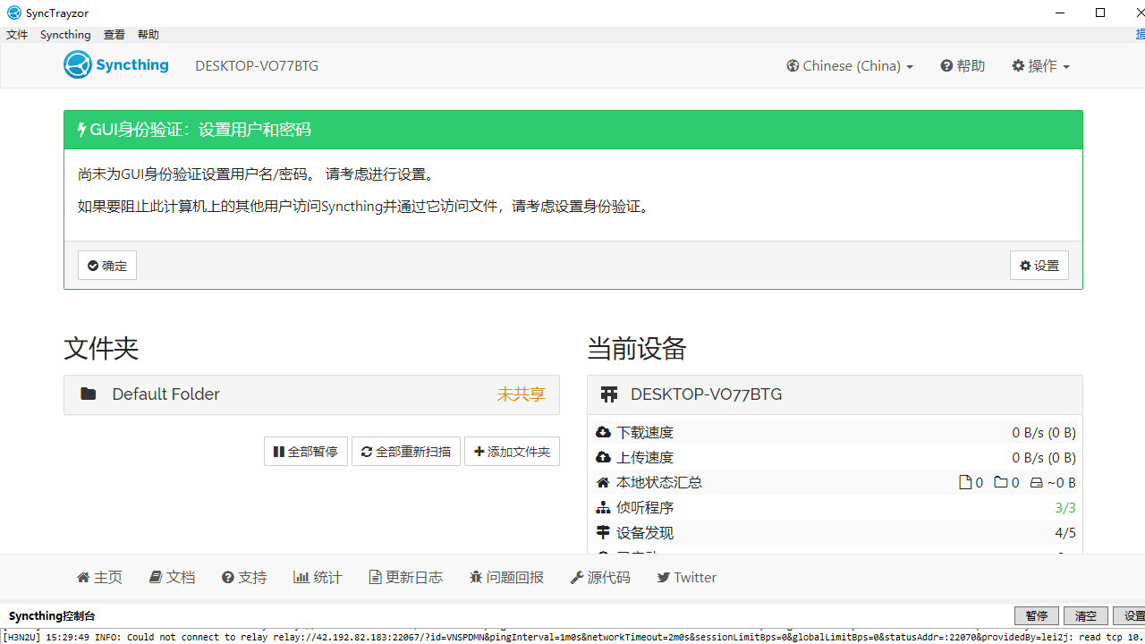The image size is (1145, 644).
Task: Click the disk size icon showing ~0 B
Action: click(1037, 483)
